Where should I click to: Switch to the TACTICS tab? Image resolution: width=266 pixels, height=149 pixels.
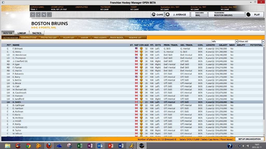pos(37,33)
